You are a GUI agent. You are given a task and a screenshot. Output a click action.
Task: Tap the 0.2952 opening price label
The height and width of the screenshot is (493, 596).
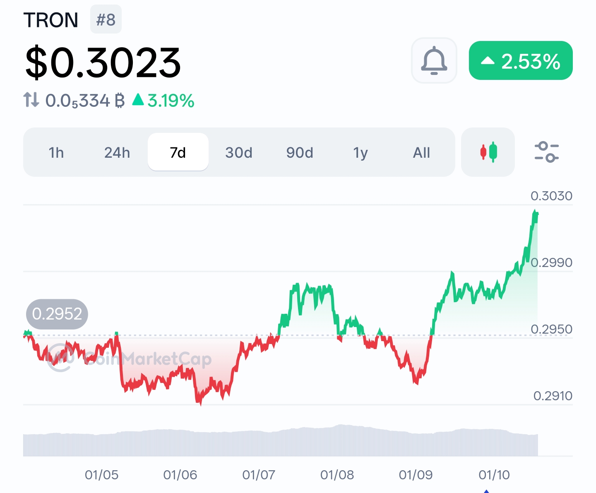click(x=57, y=314)
